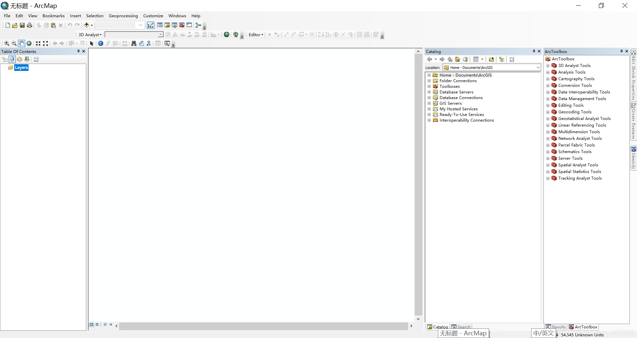Open Catalog Location dropdown
637x338 pixels.
(x=538, y=68)
